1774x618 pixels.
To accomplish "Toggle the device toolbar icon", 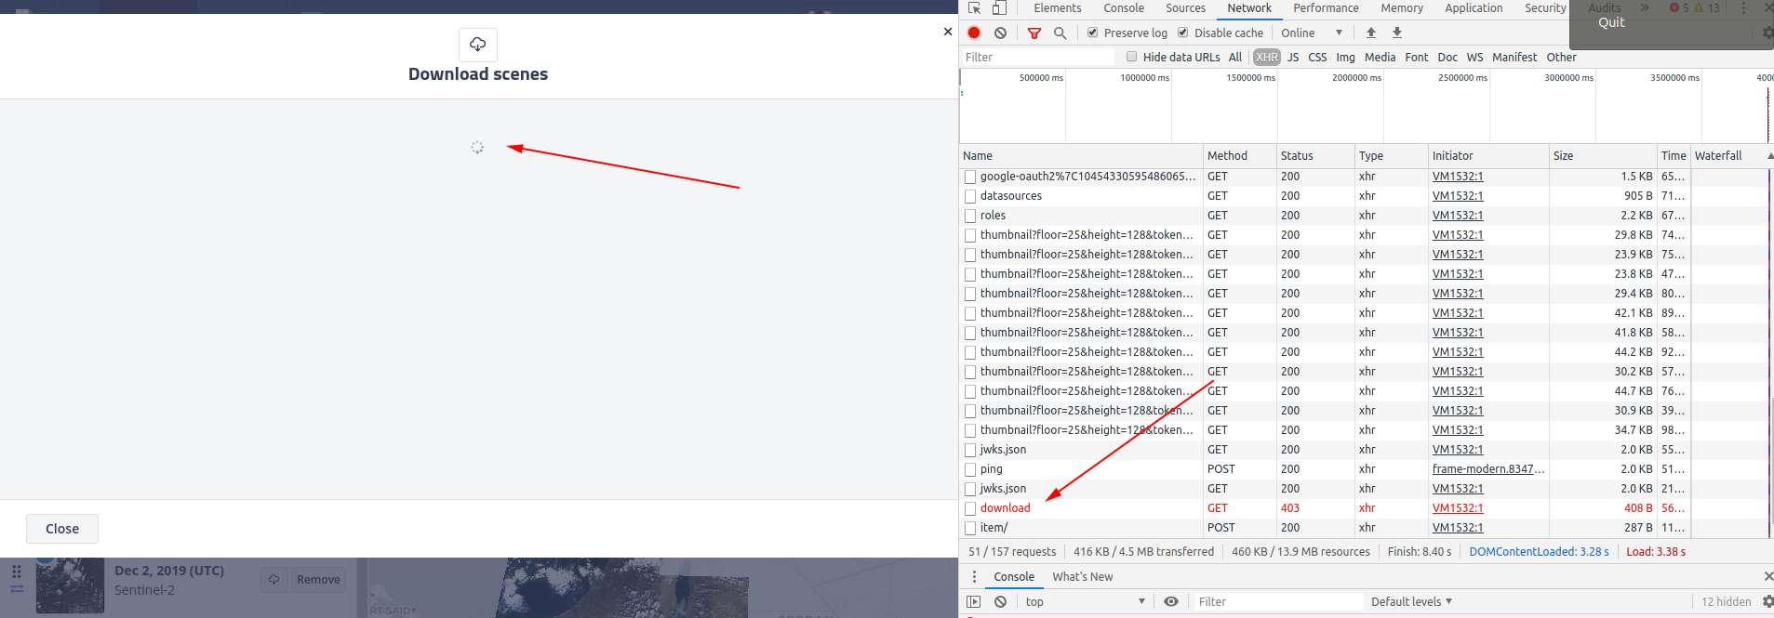I will click(999, 8).
